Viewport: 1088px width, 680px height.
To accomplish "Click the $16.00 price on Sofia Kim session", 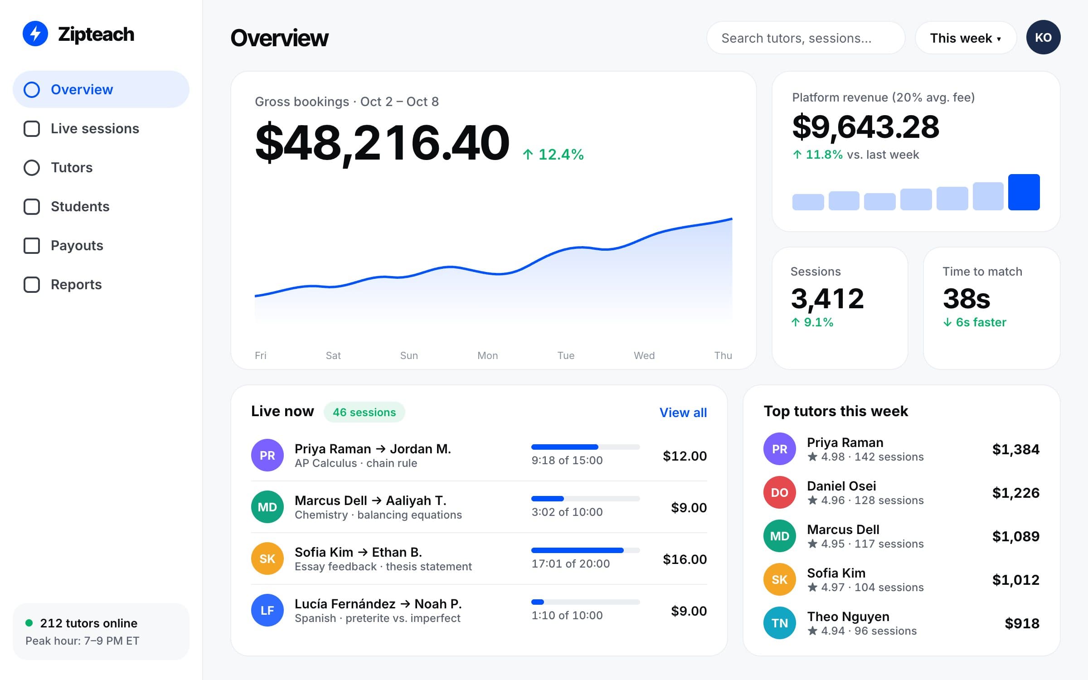I will tap(685, 559).
